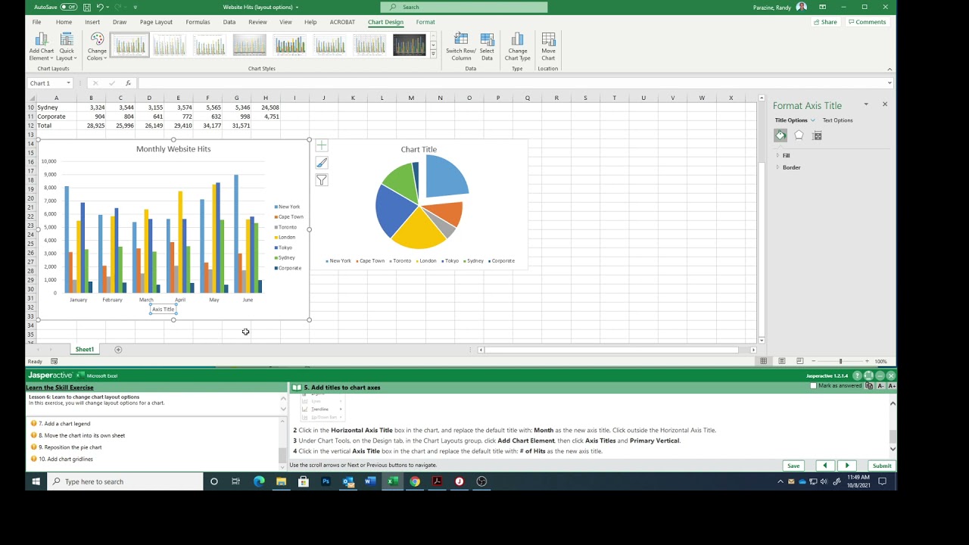The image size is (969, 545).
Task: Collapse the ribbon with the arrow
Action: (890, 69)
